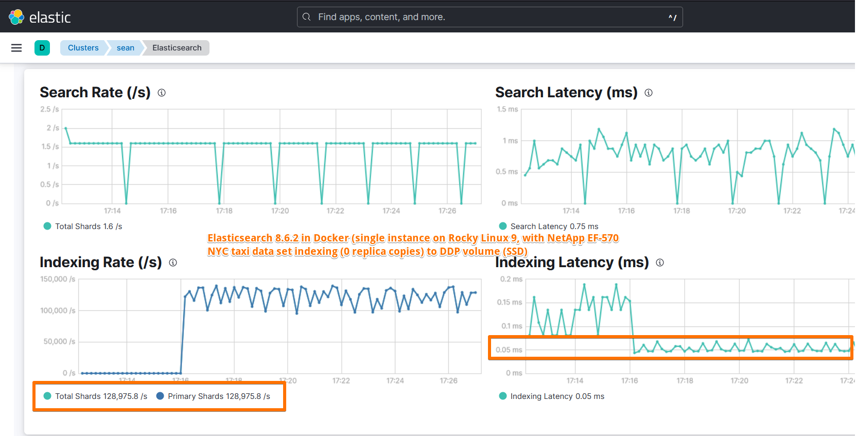Click the Indexing Latency chart title
This screenshot has width=856, height=436.
tap(572, 263)
